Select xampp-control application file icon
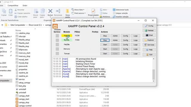 [x=17, y=106]
